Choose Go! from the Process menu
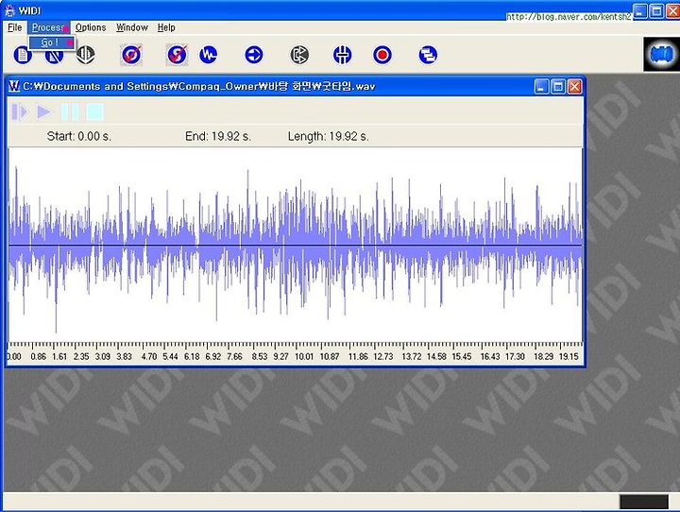This screenshot has width=680, height=512. (53, 43)
